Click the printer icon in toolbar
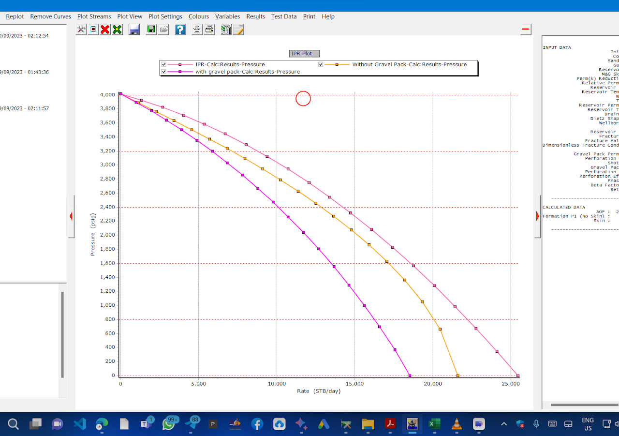Image resolution: width=619 pixels, height=436 pixels. coord(209,30)
